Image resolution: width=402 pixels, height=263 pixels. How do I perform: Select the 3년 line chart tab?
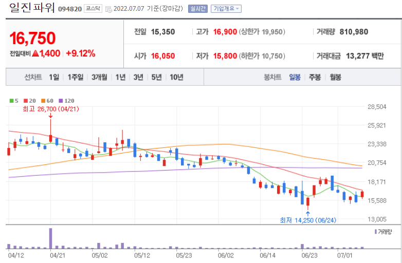tap(138, 77)
